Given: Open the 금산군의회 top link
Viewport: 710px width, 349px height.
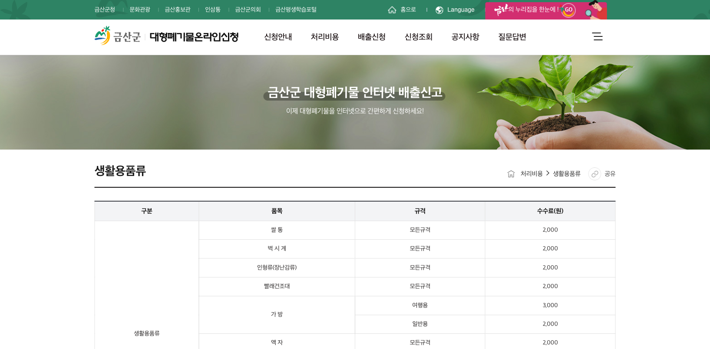Looking at the screenshot, I should point(248,10).
